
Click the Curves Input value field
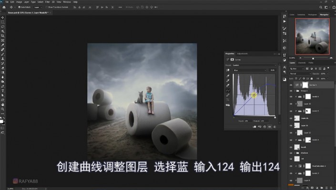248,121
